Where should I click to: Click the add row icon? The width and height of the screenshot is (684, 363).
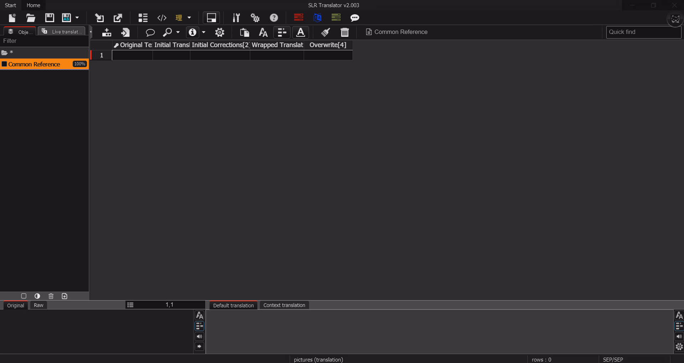pos(107,32)
